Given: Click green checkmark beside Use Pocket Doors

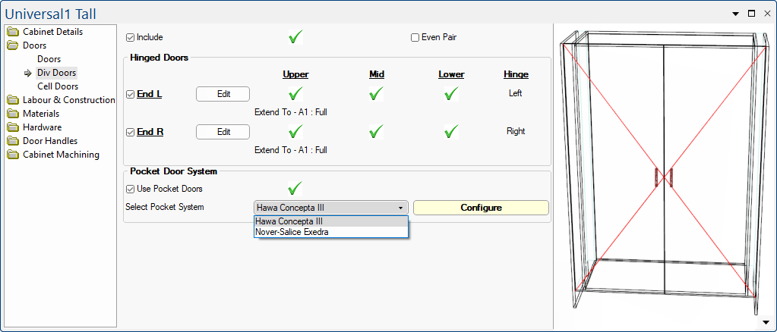Looking at the screenshot, I should pos(295,189).
